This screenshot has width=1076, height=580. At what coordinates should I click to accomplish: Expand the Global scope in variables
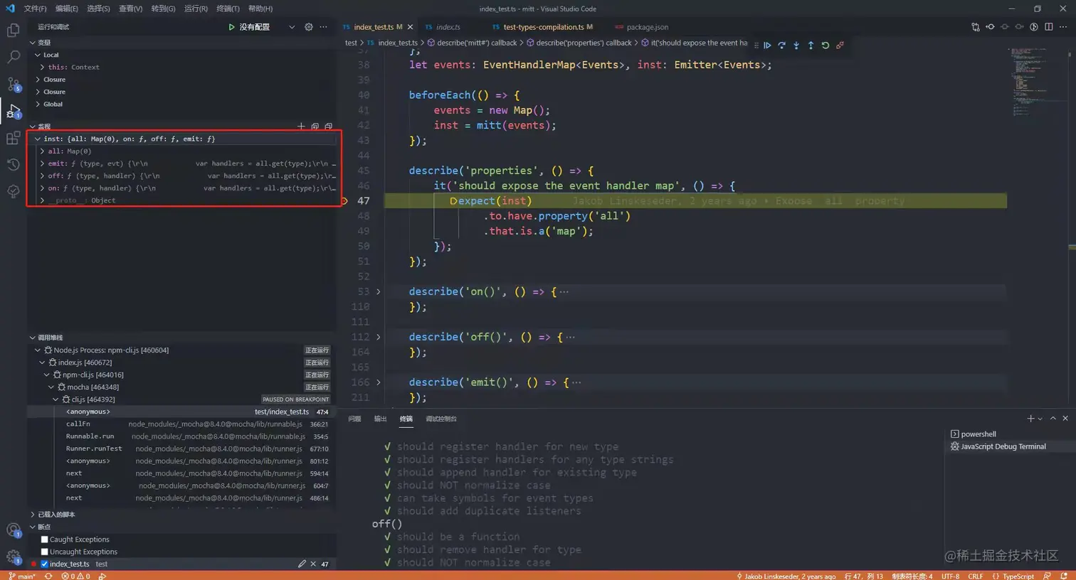tap(53, 104)
